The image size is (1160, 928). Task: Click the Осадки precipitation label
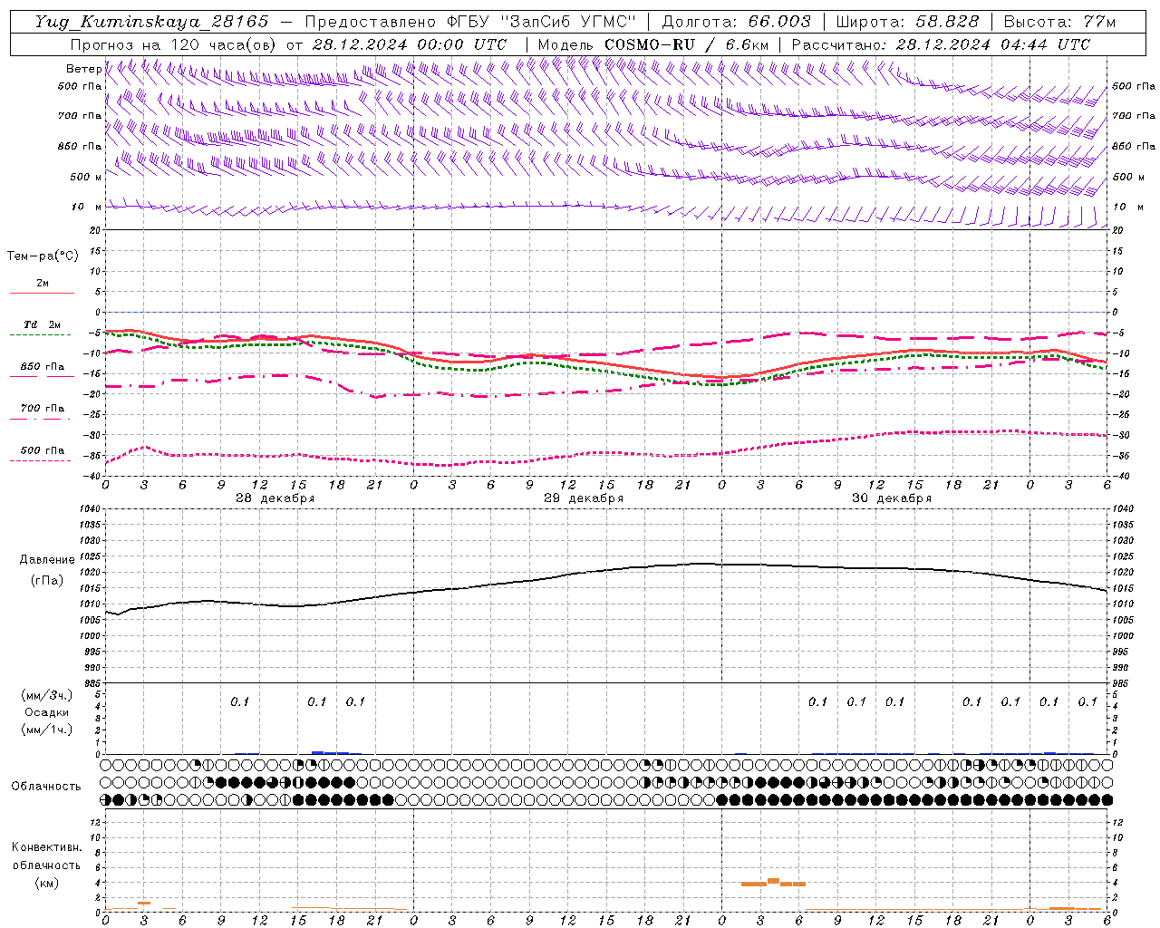click(x=47, y=712)
